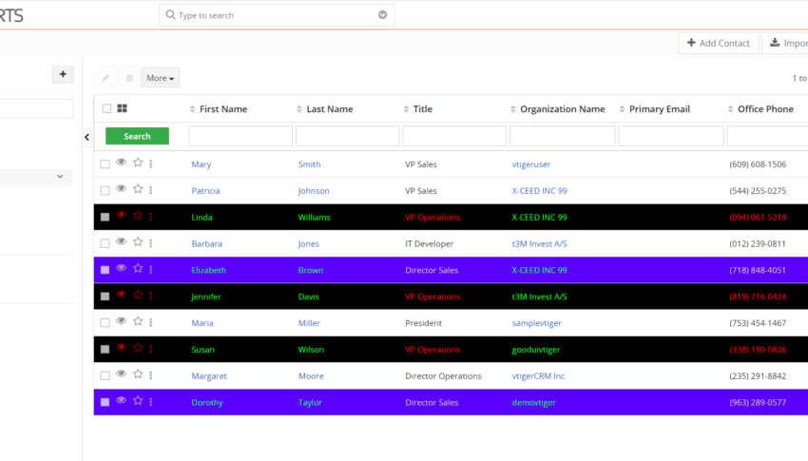
Task: Sort by Organization Name column header
Action: [562, 109]
